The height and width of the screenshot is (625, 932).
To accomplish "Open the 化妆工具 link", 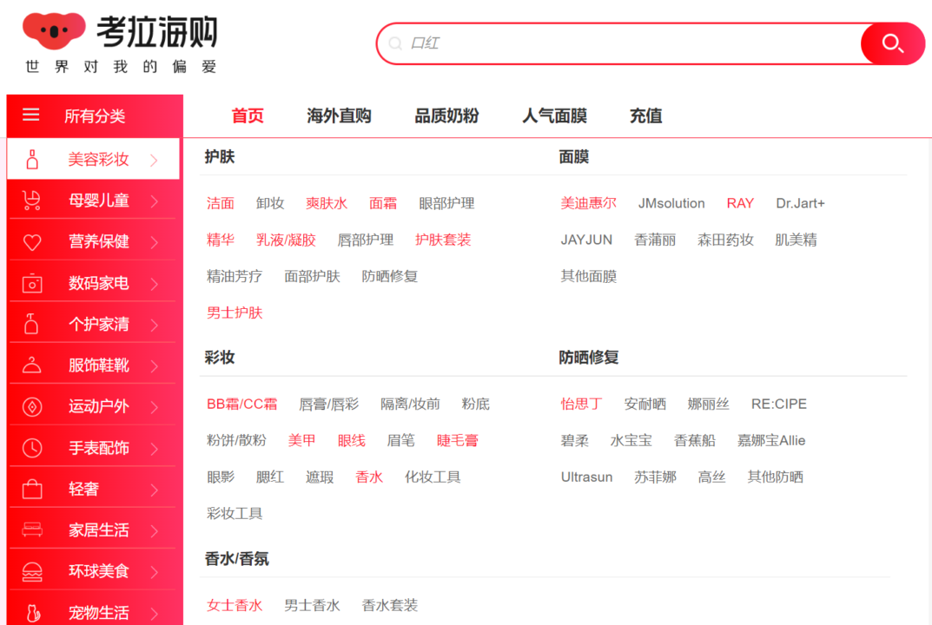I will tap(433, 477).
